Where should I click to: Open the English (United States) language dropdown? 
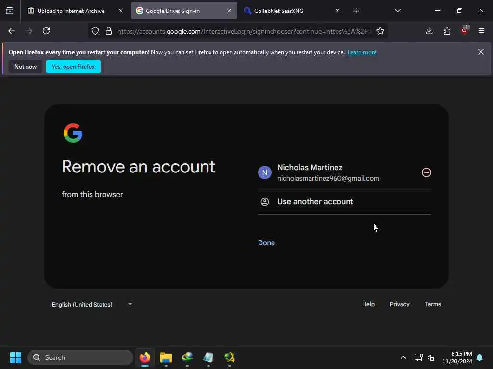click(92, 304)
